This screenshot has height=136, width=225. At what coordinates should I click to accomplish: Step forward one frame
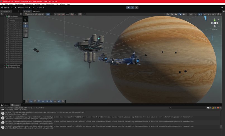[137, 8]
